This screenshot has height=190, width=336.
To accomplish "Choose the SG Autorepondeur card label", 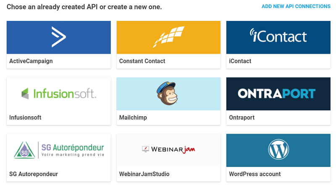I will [x=34, y=174].
